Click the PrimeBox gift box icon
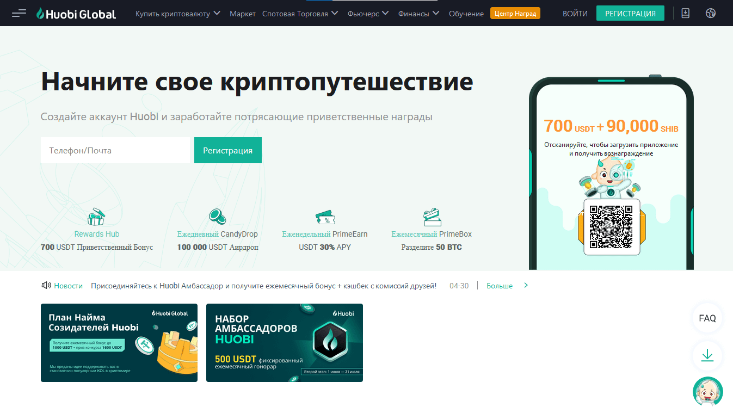 pos(432,217)
